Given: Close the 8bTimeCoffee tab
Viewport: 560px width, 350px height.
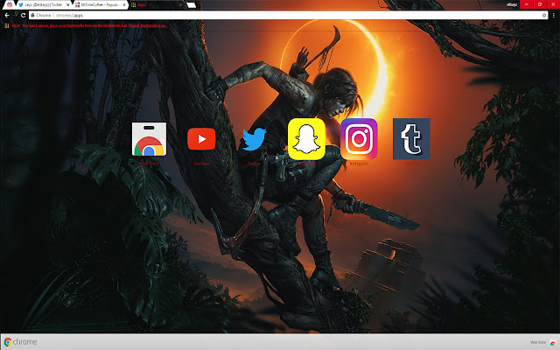Looking at the screenshot, I should 124,5.
